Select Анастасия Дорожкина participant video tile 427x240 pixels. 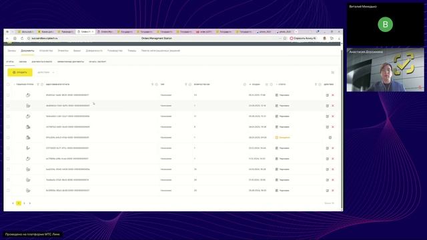point(385,69)
